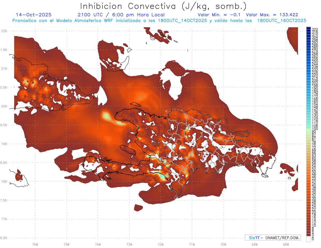Select the "Valor Max. = 133.422" text
Viewport: 321px width, 248px height.
[272, 15]
